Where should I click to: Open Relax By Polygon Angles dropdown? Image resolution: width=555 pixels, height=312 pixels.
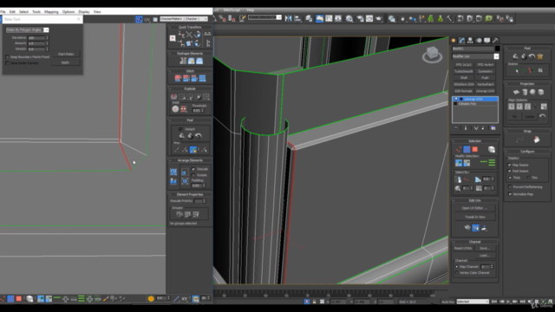pyautogui.click(x=27, y=30)
